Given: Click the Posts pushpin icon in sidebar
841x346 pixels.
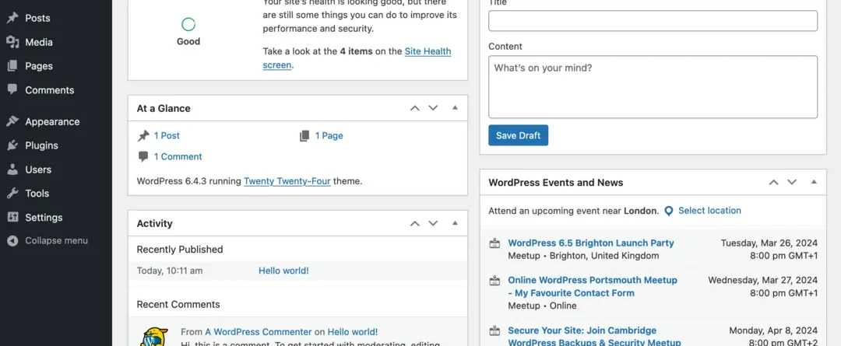Looking at the screenshot, I should pyautogui.click(x=12, y=18).
